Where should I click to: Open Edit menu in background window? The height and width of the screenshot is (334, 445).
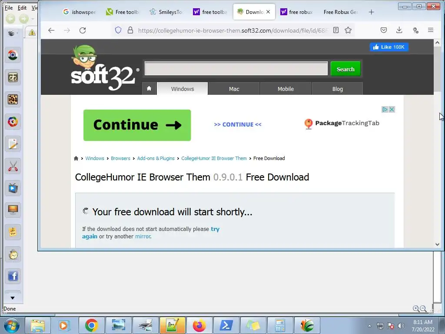coord(22,8)
